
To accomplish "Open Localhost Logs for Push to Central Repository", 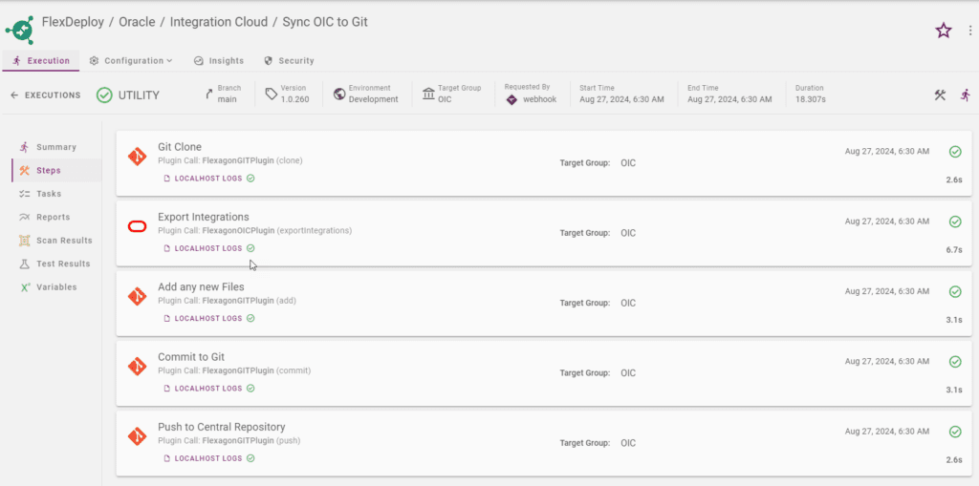I will pos(208,458).
